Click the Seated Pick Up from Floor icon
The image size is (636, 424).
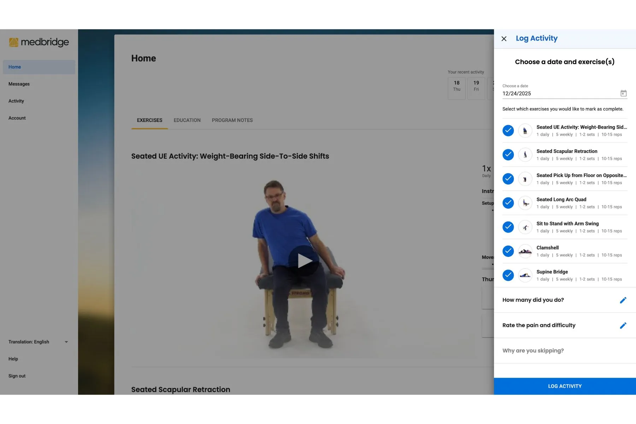pyautogui.click(x=525, y=179)
